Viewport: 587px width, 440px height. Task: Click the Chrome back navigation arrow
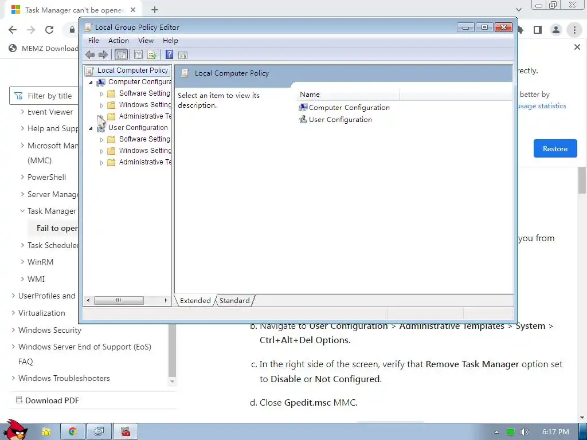(x=13, y=30)
